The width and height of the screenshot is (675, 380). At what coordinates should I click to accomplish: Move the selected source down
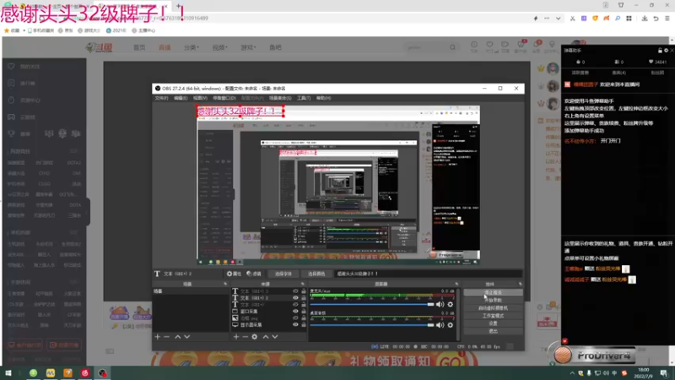pyautogui.click(x=275, y=337)
